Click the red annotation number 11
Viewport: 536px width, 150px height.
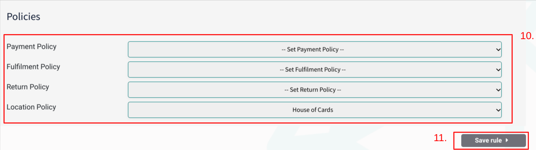pos(440,138)
